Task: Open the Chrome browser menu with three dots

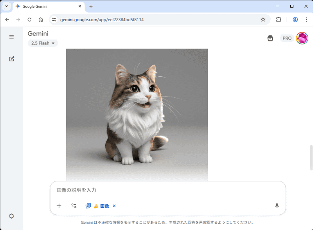Action: (306, 20)
